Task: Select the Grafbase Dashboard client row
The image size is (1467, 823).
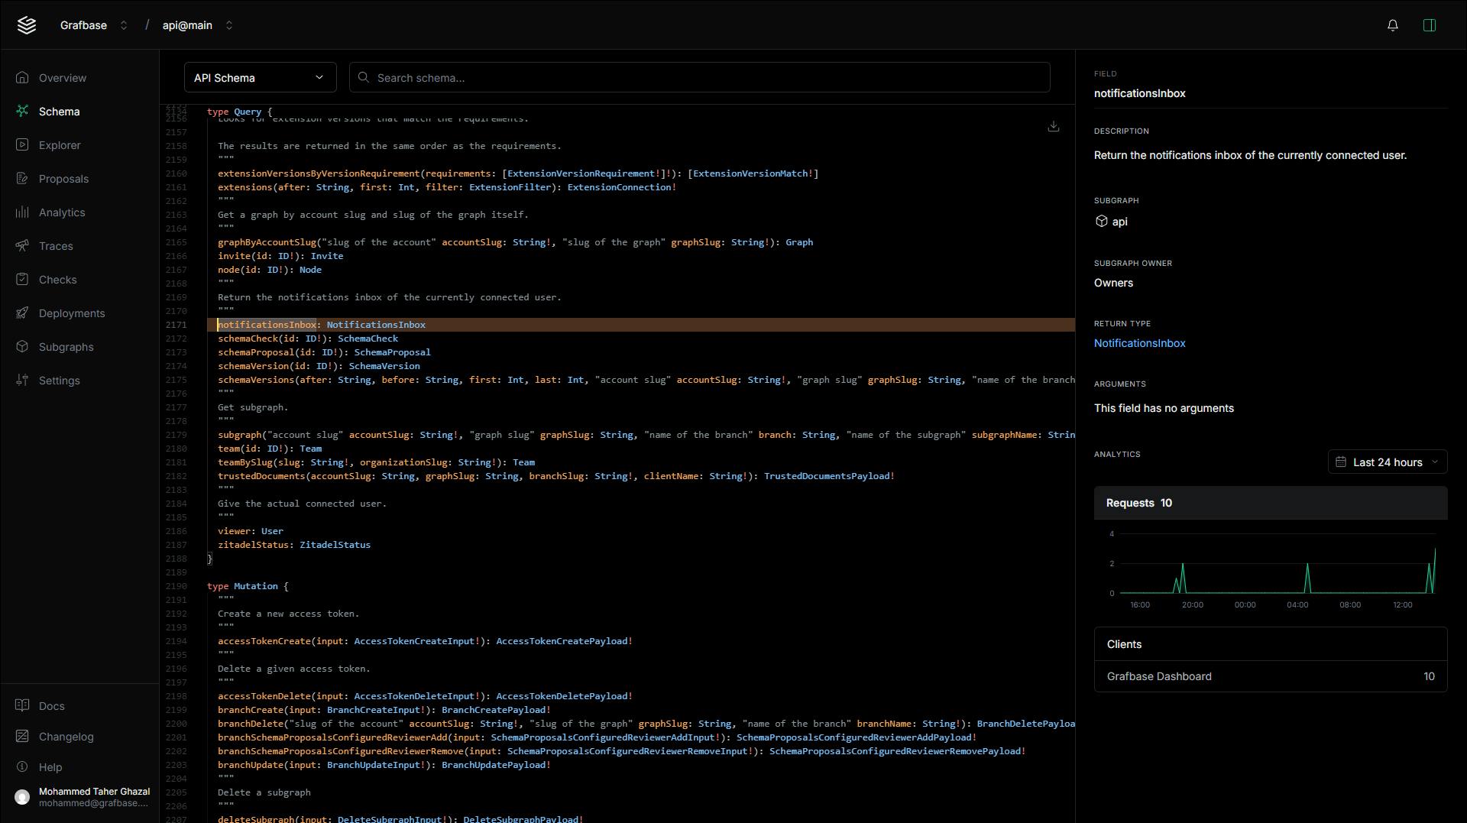Action: pyautogui.click(x=1270, y=676)
